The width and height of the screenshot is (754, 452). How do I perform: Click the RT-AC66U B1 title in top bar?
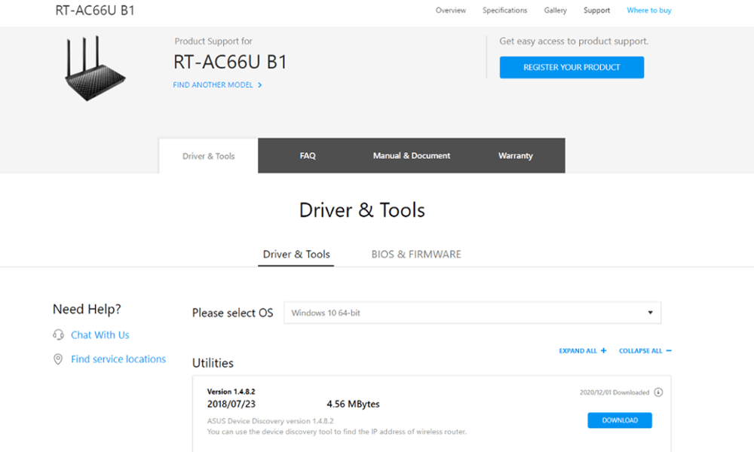pyautogui.click(x=95, y=10)
